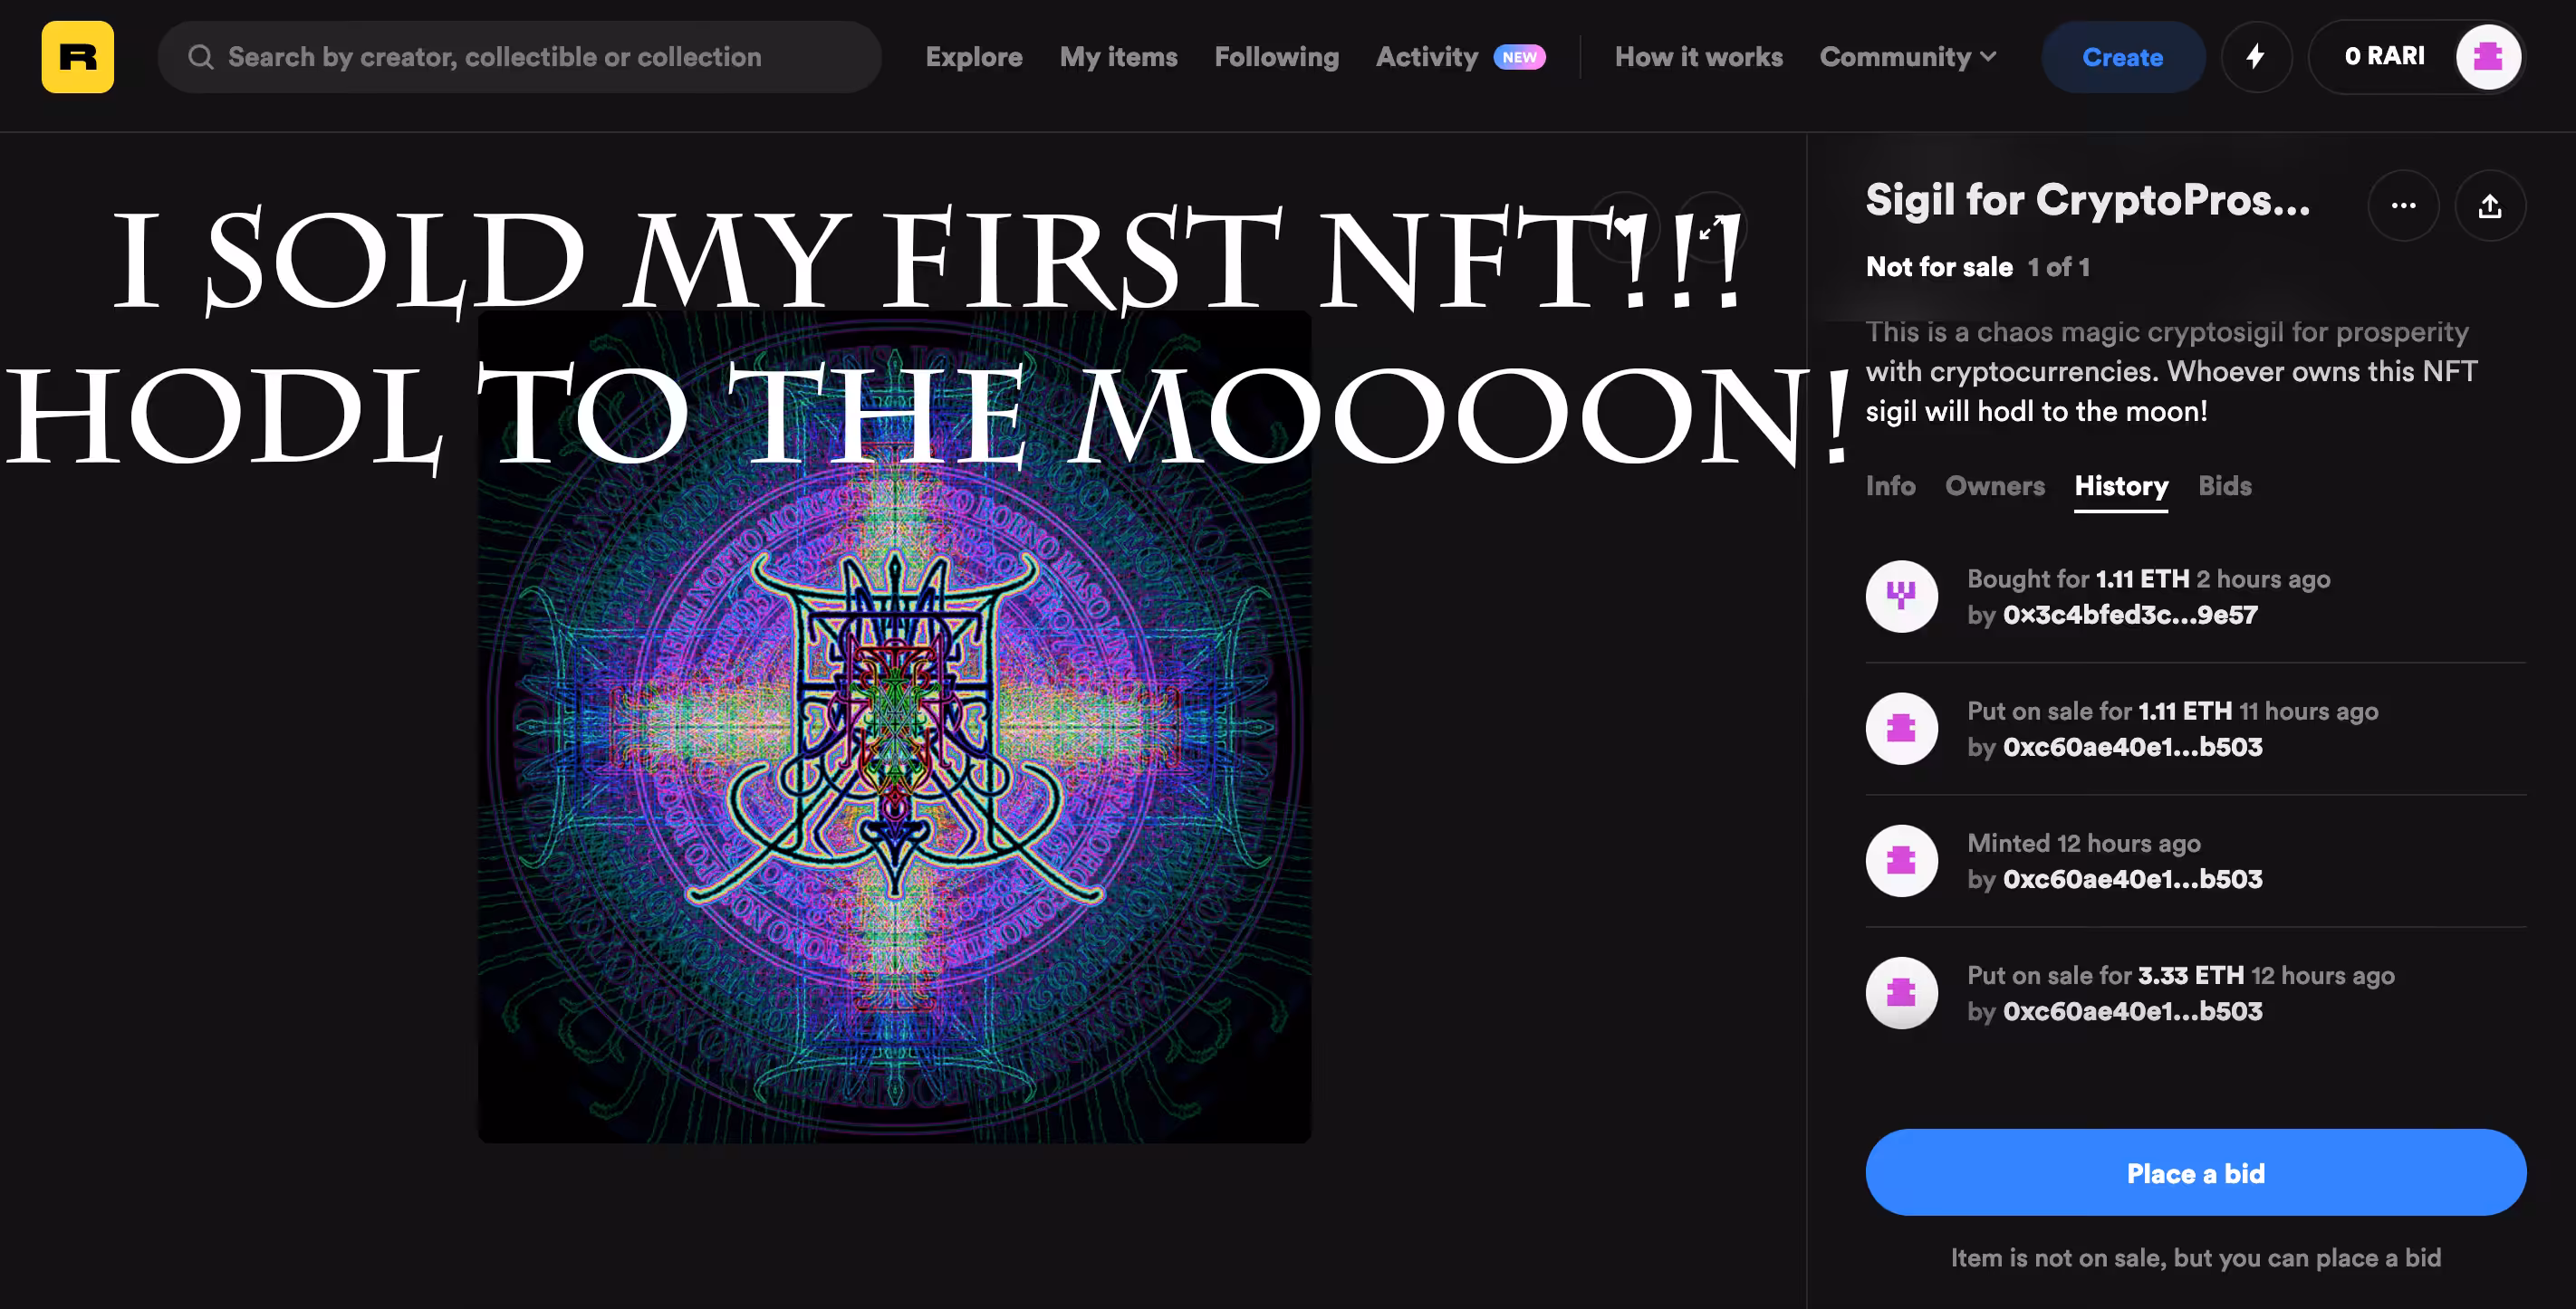Click Minted 12 hours ago text
Image resolution: width=2576 pixels, height=1309 pixels.
[2084, 843]
